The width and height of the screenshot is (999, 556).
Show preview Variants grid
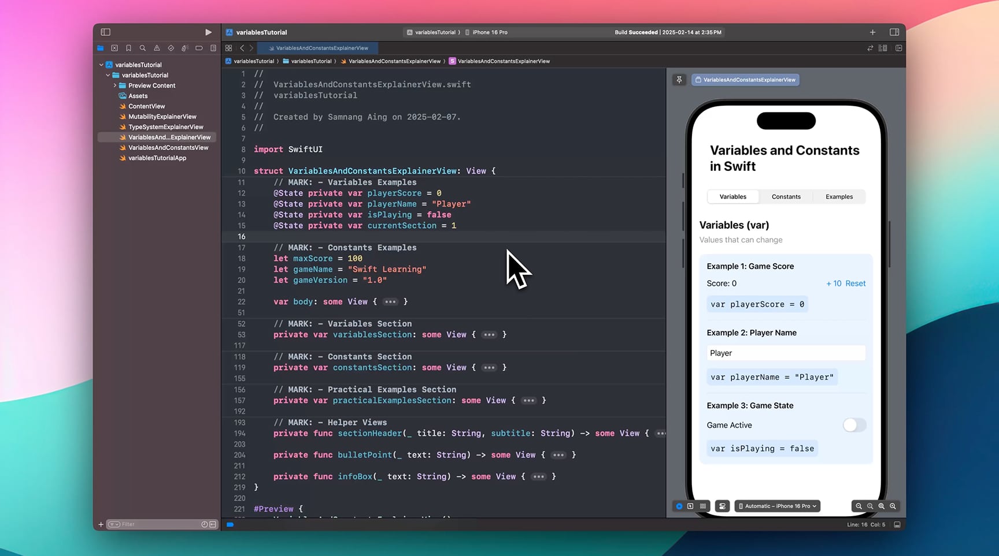pos(703,506)
